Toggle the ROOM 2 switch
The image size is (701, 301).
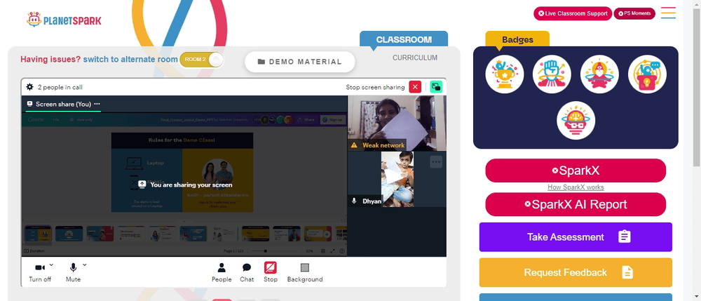pyautogui.click(x=202, y=60)
